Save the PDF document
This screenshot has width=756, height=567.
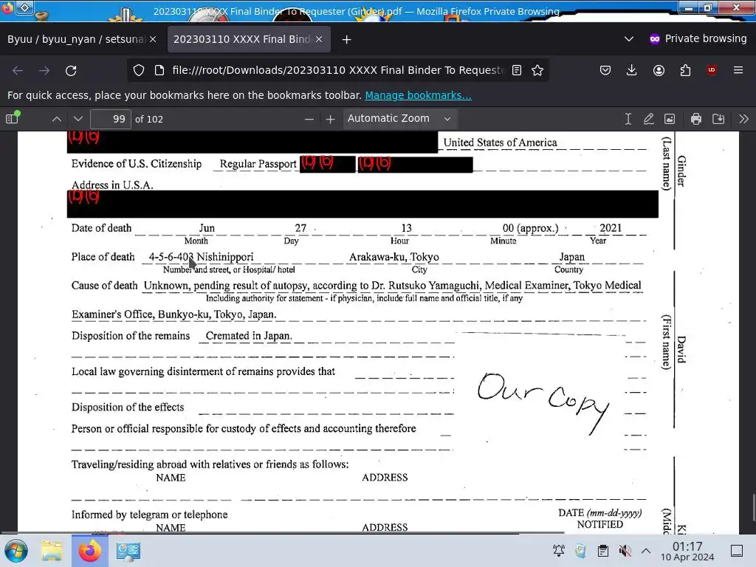[718, 119]
